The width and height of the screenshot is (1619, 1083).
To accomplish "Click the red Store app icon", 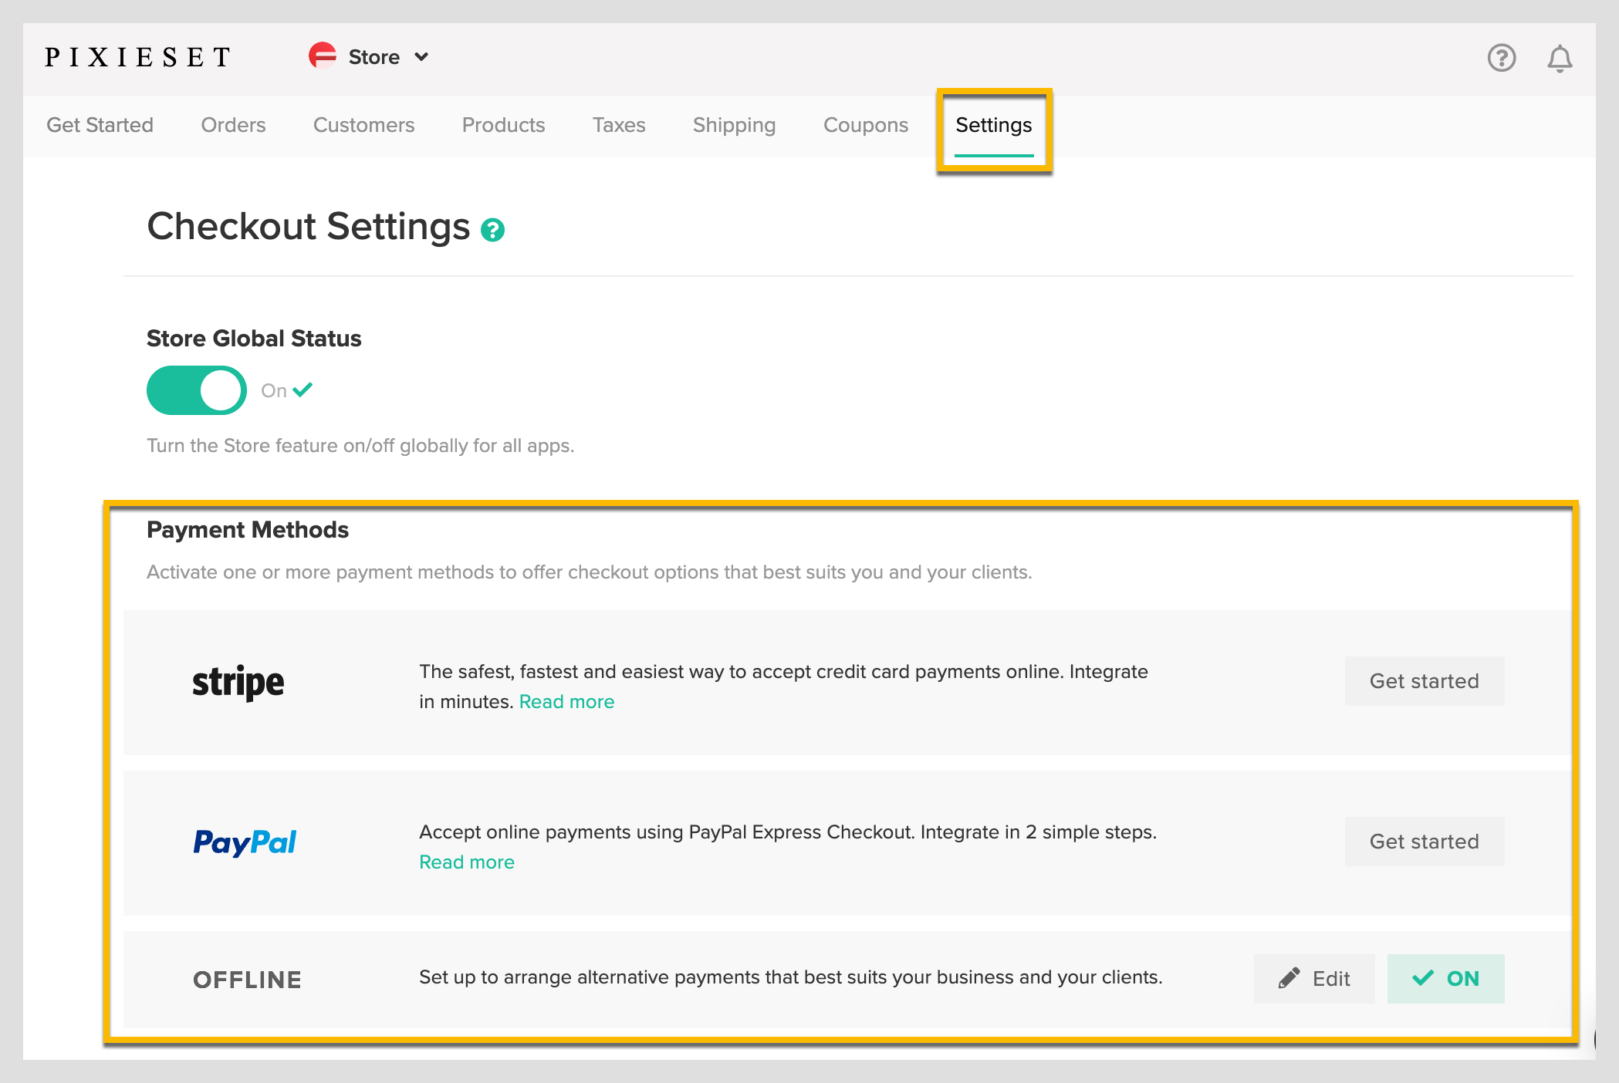I will click(323, 56).
